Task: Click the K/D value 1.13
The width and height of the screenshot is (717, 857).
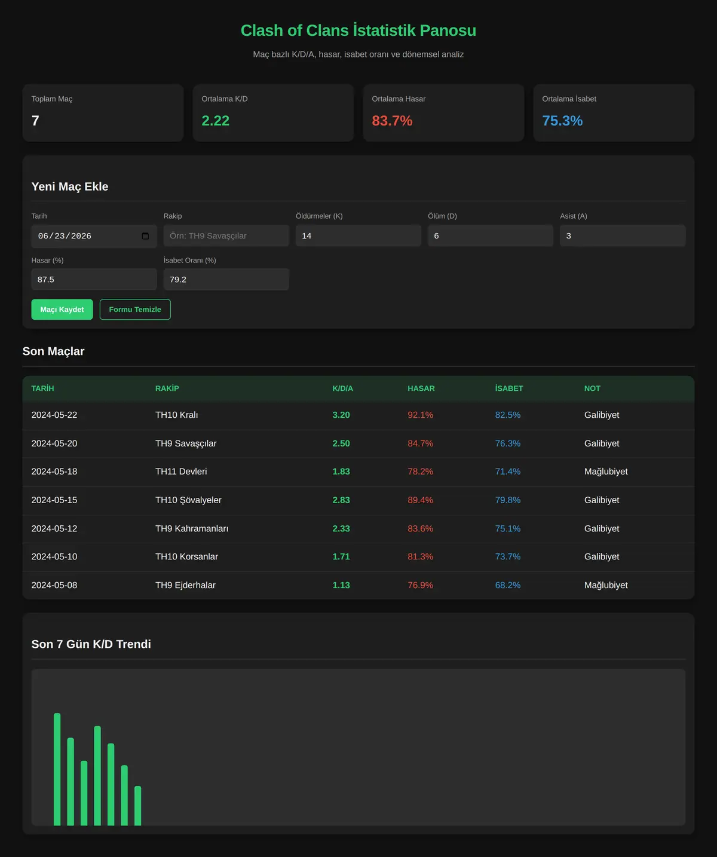Action: (341, 585)
